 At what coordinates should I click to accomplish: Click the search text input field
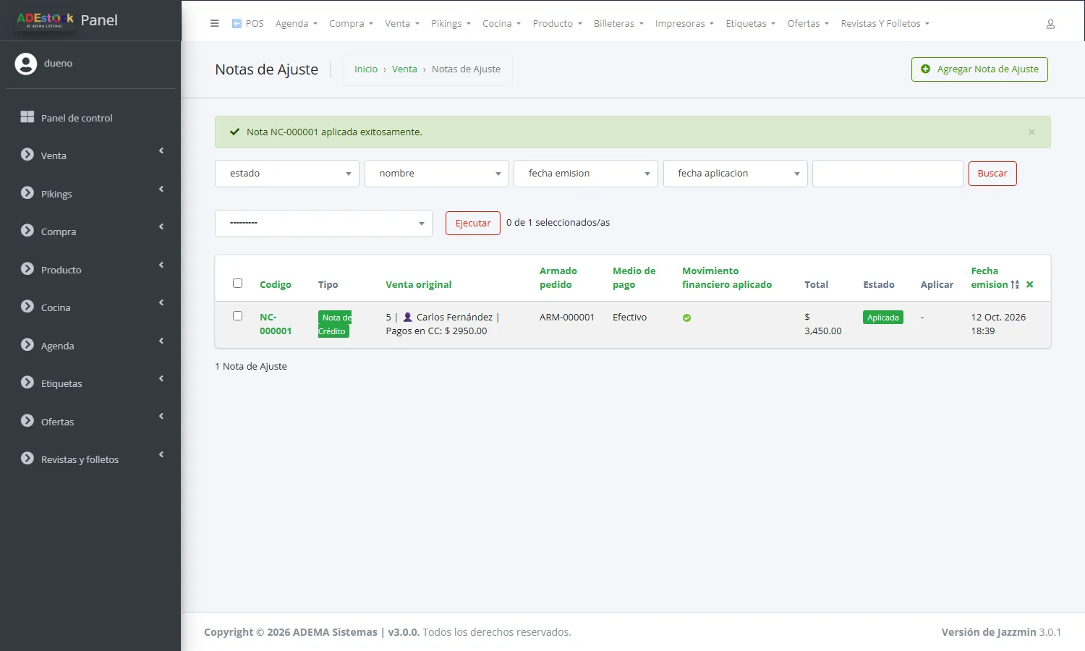(888, 174)
